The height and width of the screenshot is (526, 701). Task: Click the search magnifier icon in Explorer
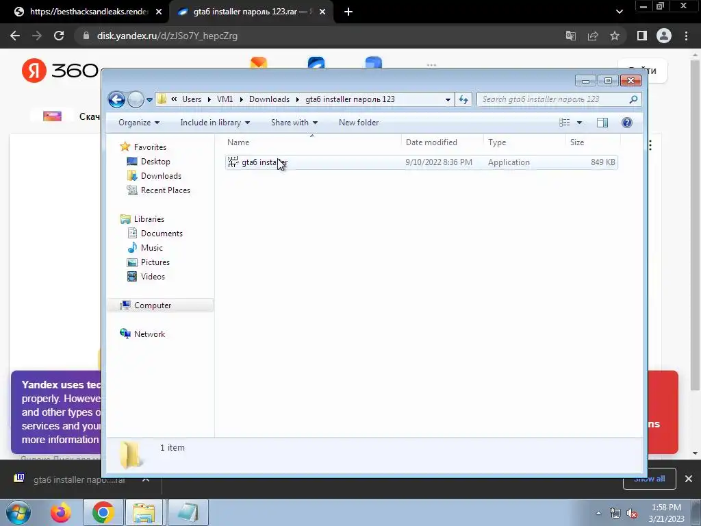pyautogui.click(x=633, y=99)
